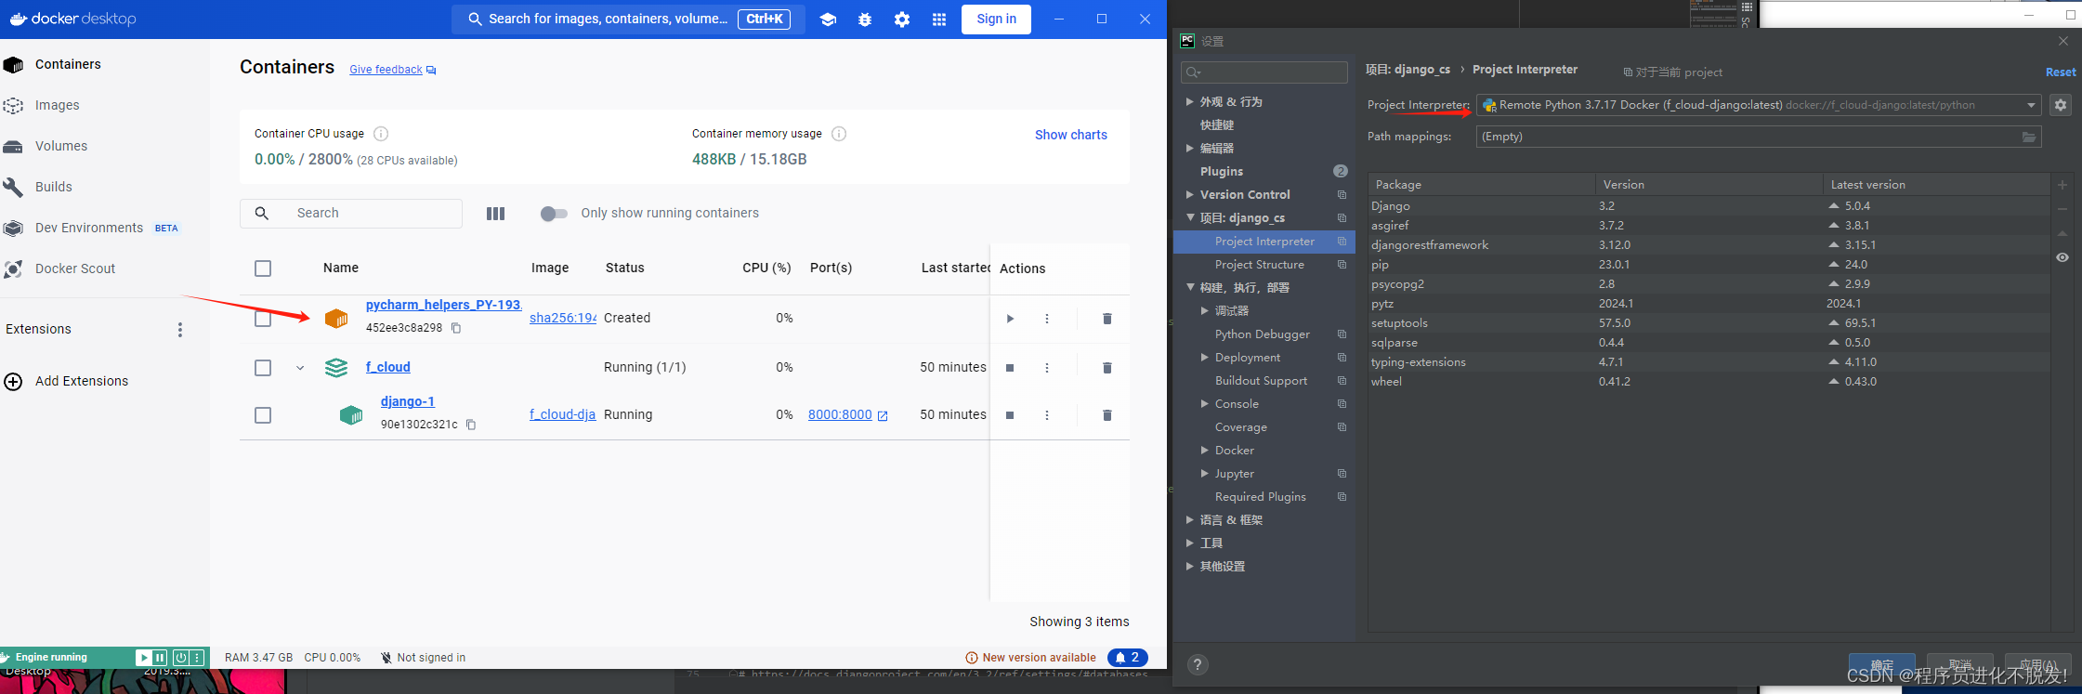This screenshot has width=2082, height=694.
Task: Select the django-1 container checkbox
Action: (x=263, y=415)
